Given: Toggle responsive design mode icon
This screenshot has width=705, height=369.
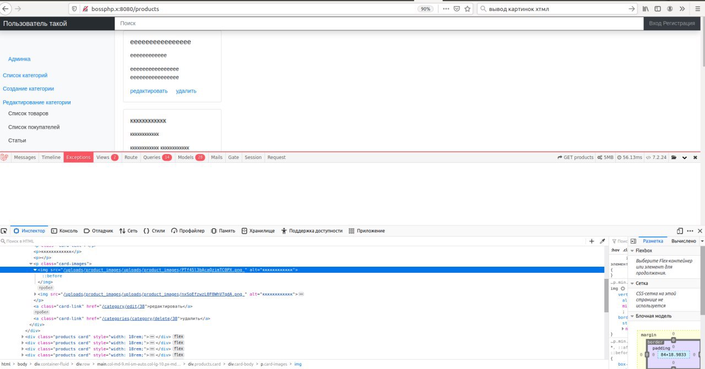Looking at the screenshot, I should click(x=680, y=231).
